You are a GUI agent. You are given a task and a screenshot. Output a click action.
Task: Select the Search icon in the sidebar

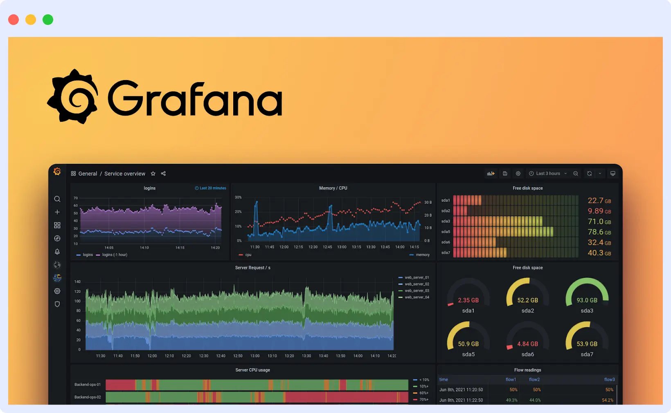tap(57, 199)
